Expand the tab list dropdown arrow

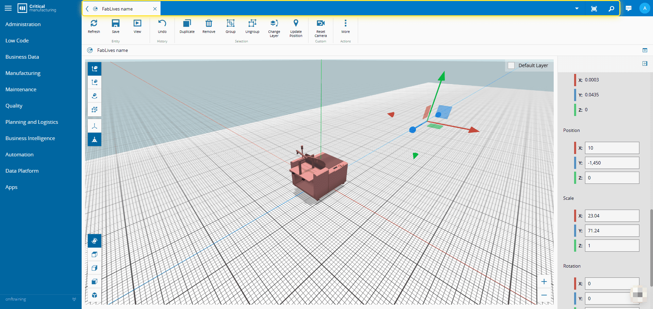coord(577,8)
